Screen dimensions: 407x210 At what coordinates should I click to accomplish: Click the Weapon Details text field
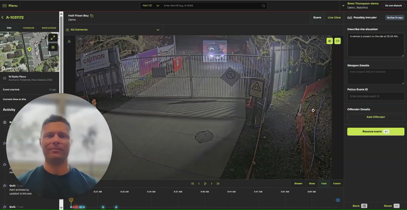pos(376,76)
